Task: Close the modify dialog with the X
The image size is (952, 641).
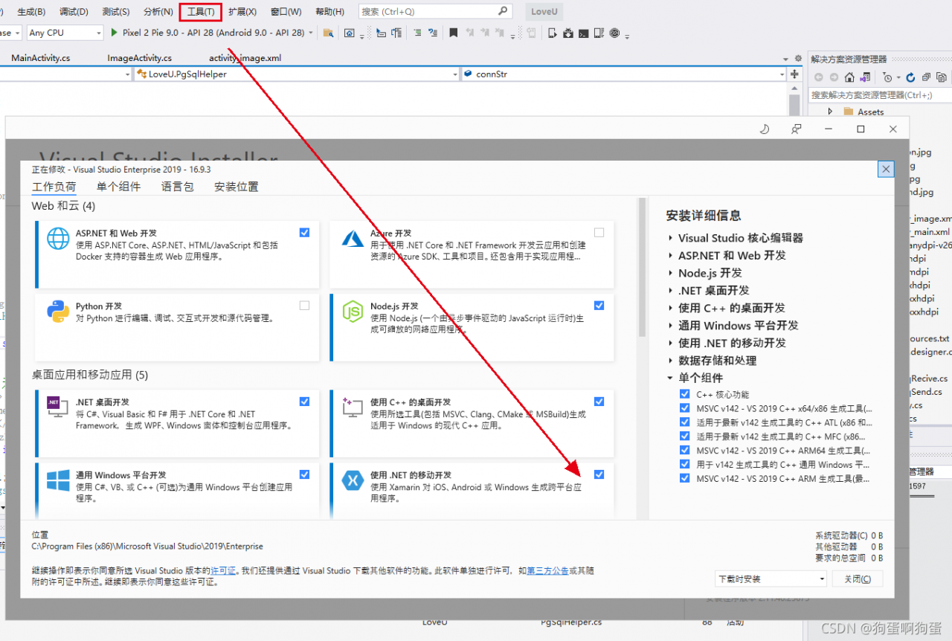Action: pyautogui.click(x=886, y=170)
